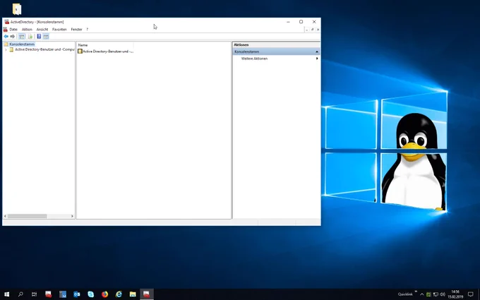Open the Windows Start menu
480x300 pixels.
pyautogui.click(x=6, y=294)
